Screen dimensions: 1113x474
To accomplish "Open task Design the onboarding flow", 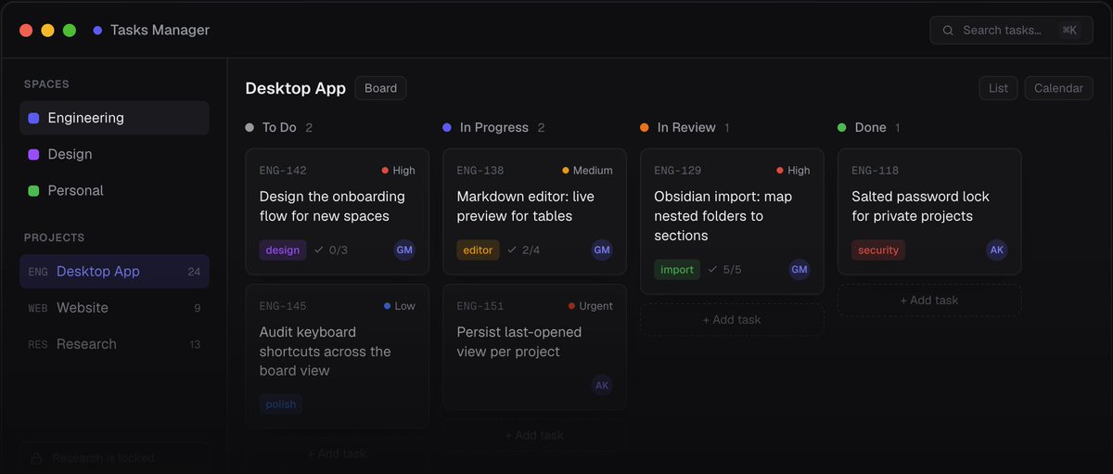I will pos(337,211).
